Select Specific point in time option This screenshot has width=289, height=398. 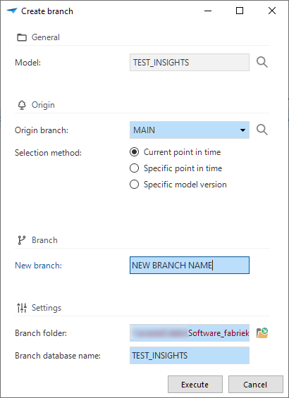tap(134, 168)
